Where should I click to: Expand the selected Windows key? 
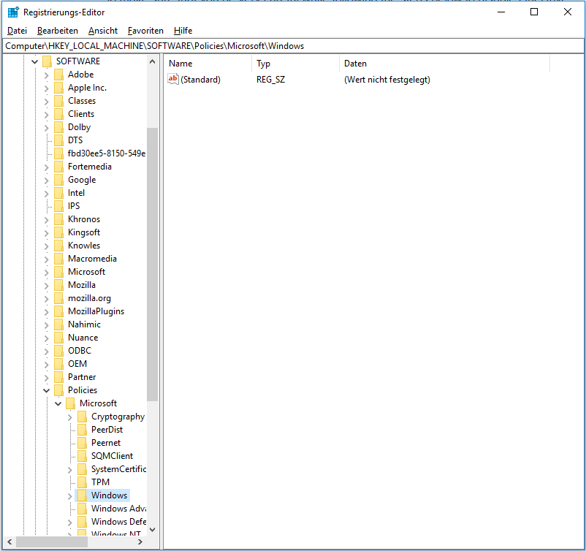click(x=70, y=496)
